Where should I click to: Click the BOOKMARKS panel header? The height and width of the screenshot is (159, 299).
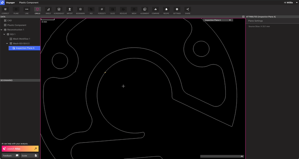click(20, 80)
